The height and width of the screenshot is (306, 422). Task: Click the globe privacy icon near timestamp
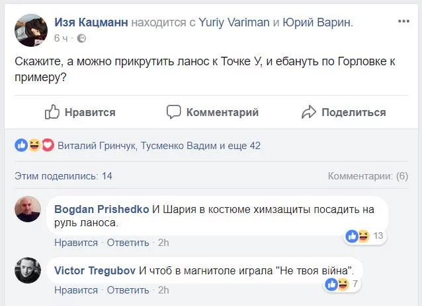(81, 38)
